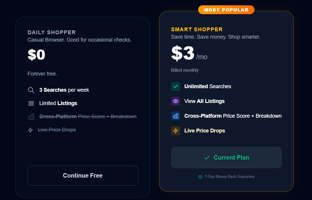
Task: Click the bar chart icon in Daily Shopper
Action: coord(31,117)
